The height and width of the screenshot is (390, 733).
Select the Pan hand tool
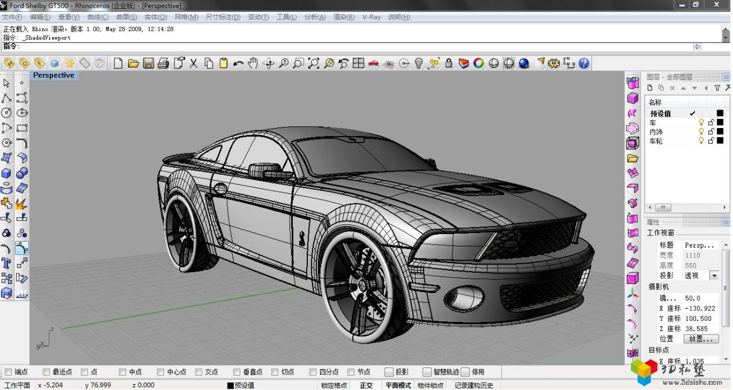click(253, 63)
